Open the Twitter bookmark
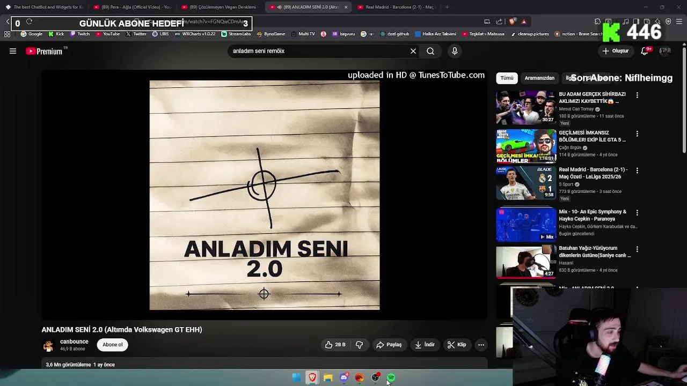This screenshot has height=386, width=687. coord(136,34)
